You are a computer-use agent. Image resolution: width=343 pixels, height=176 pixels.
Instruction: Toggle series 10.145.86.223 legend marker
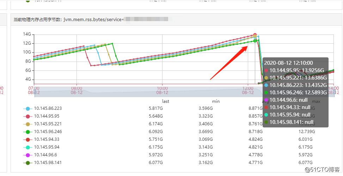coord(28,108)
